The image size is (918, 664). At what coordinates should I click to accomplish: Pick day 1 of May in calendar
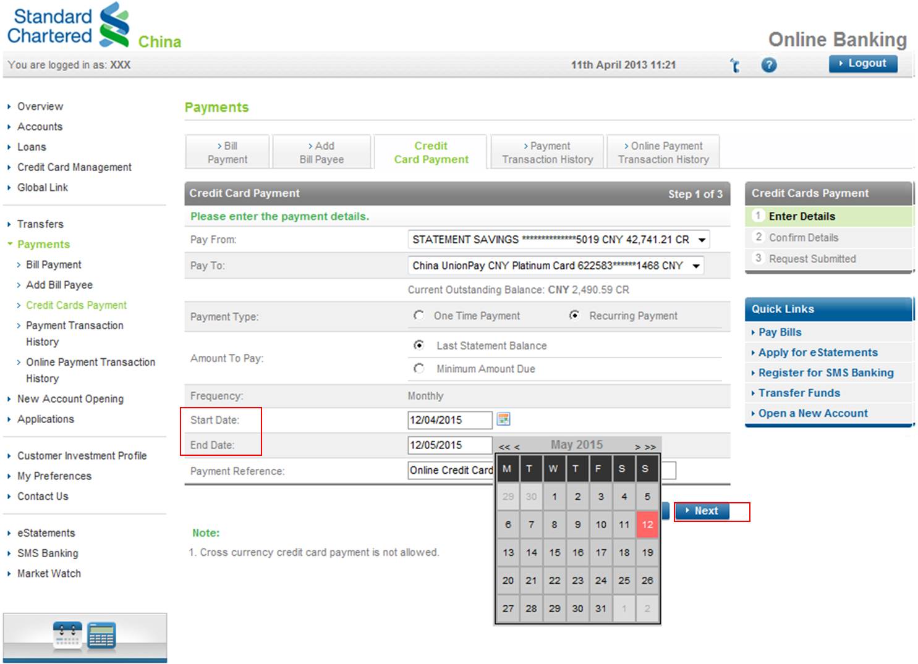pos(555,496)
